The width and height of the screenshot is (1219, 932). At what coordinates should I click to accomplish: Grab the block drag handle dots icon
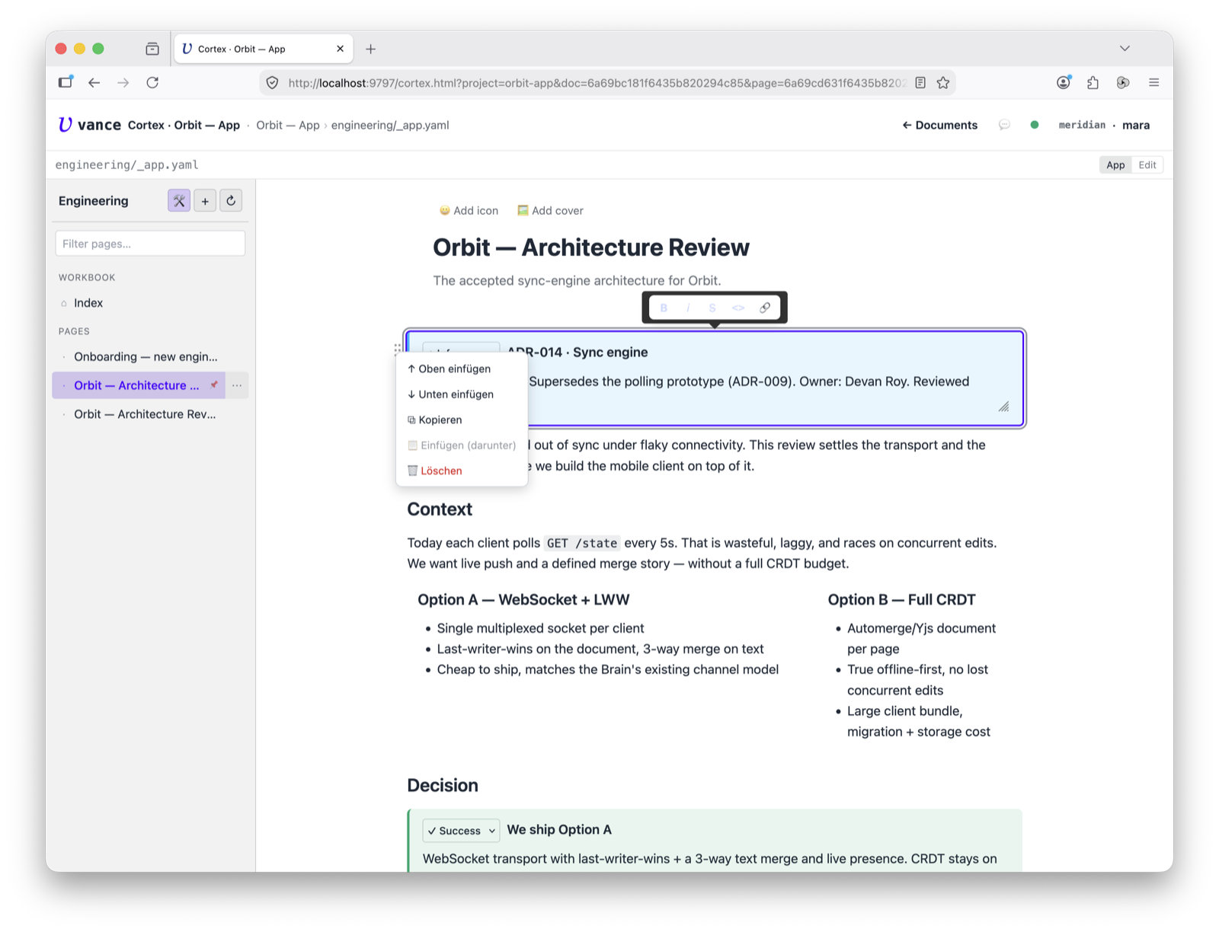coord(398,349)
